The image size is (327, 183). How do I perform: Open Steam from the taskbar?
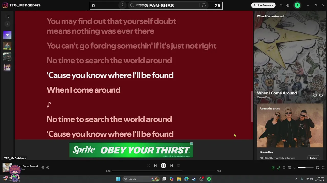194,179
